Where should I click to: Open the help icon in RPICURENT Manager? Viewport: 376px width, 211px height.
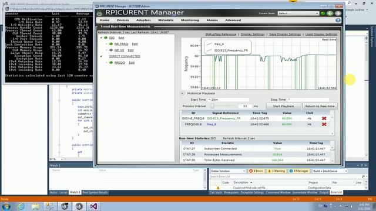click(x=338, y=21)
